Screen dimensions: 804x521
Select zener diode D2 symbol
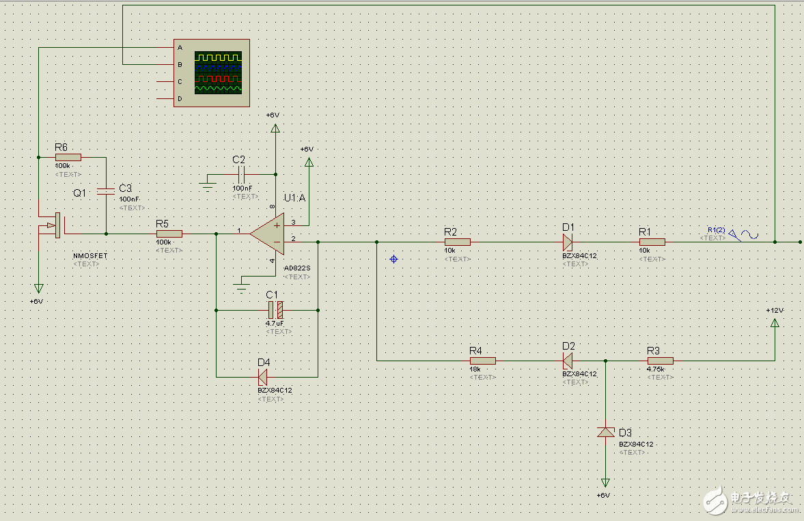[x=568, y=361]
